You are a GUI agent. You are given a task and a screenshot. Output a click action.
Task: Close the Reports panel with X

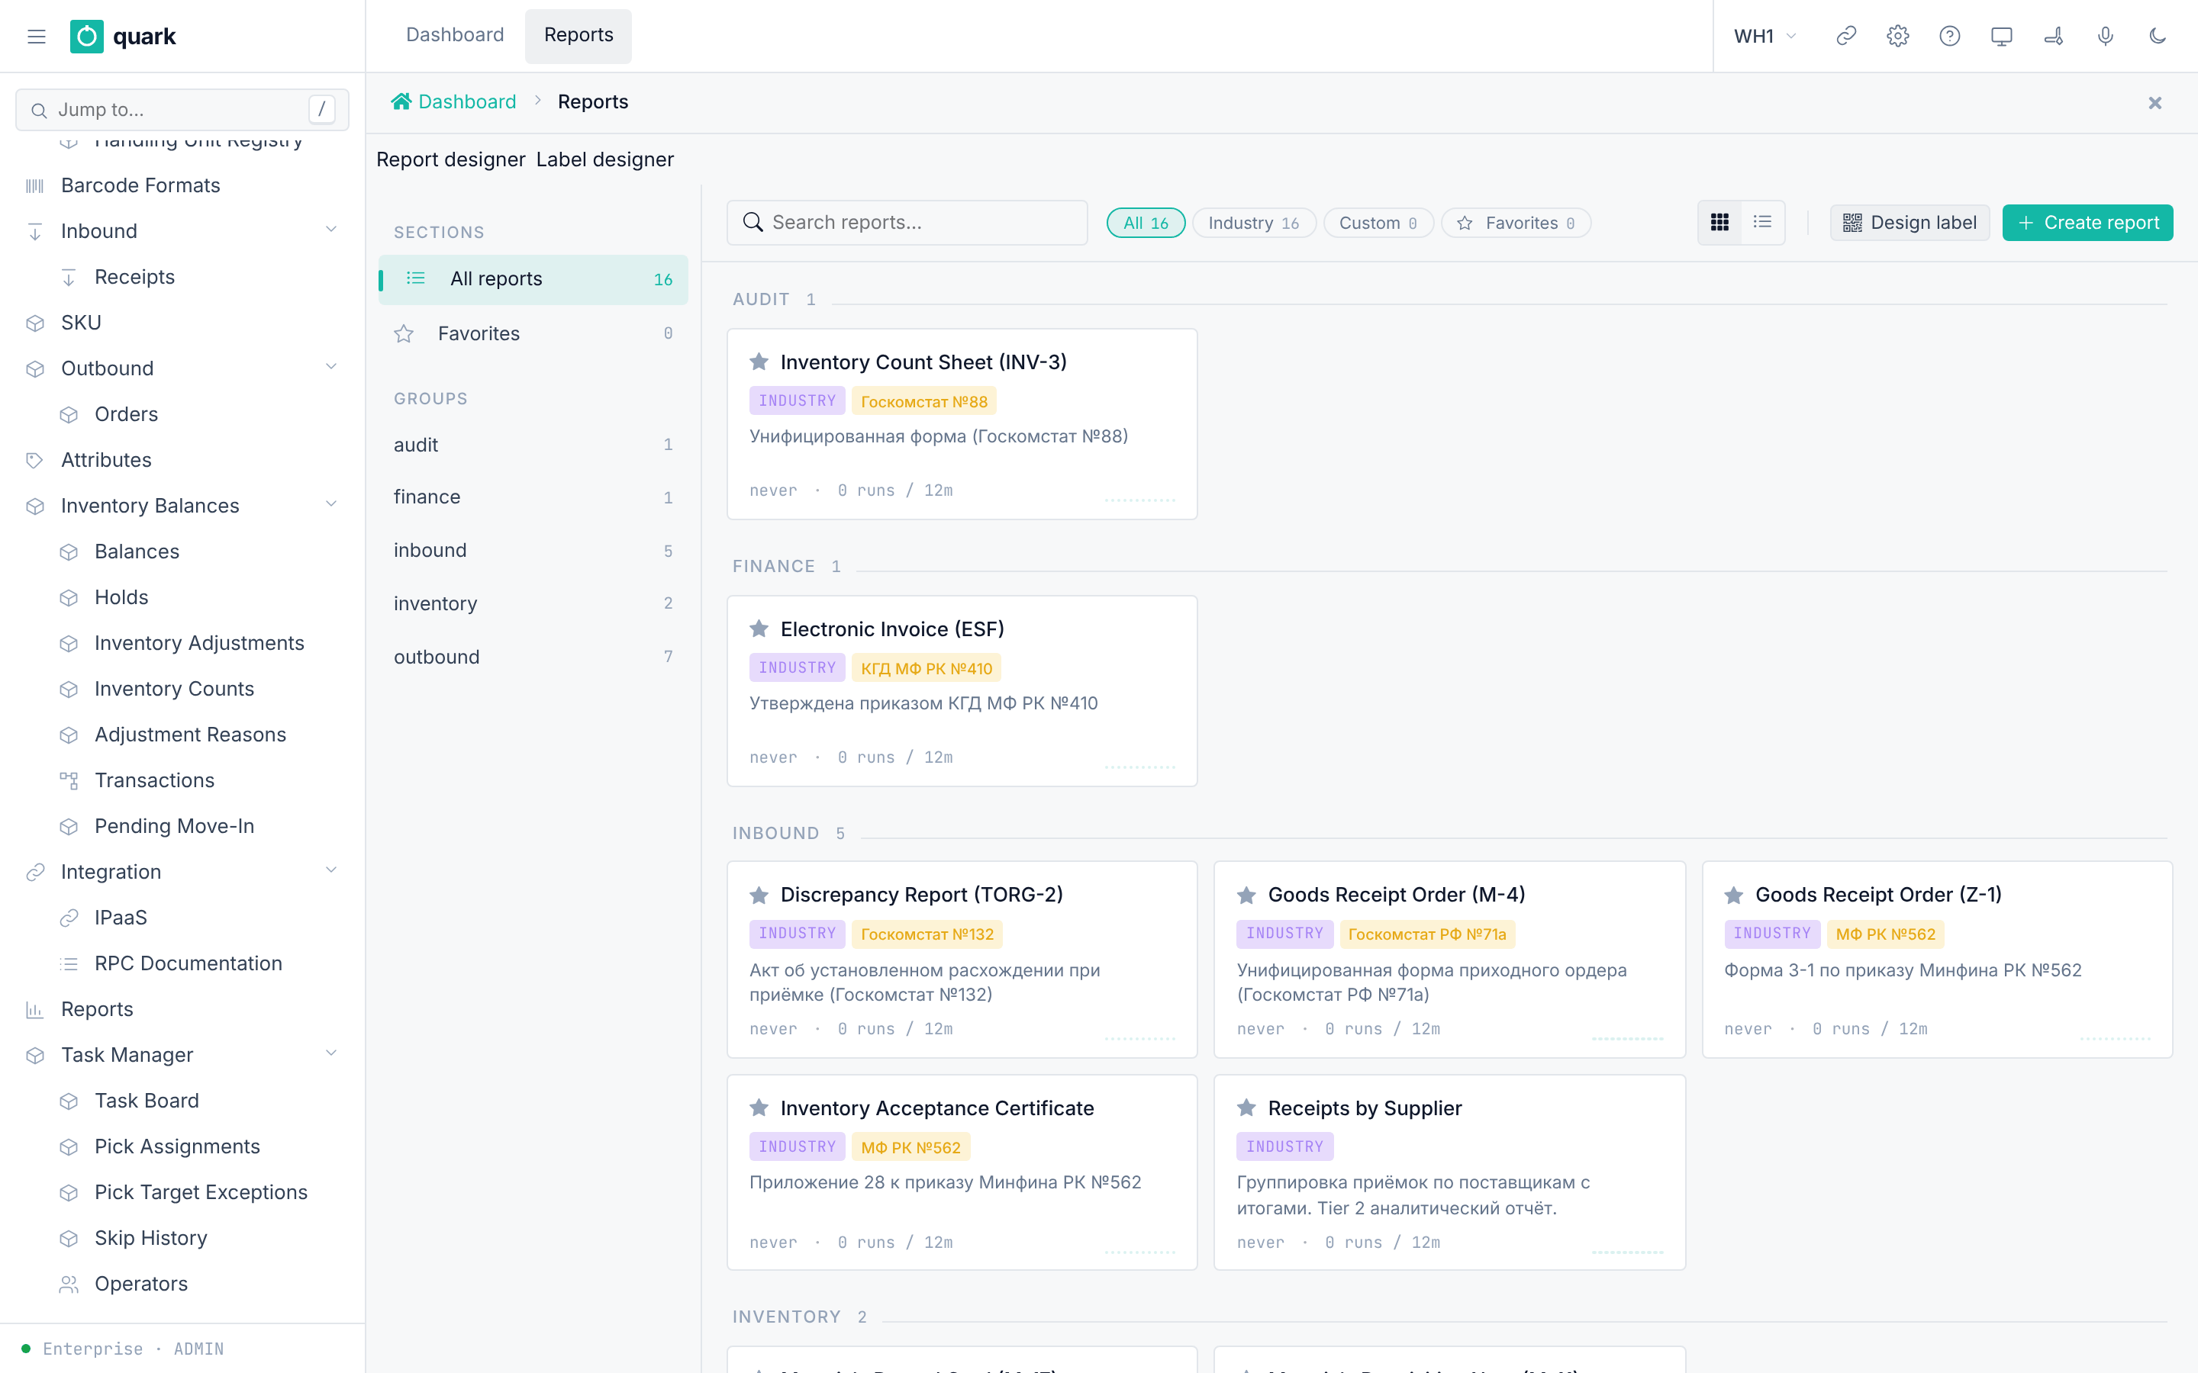tap(2154, 103)
